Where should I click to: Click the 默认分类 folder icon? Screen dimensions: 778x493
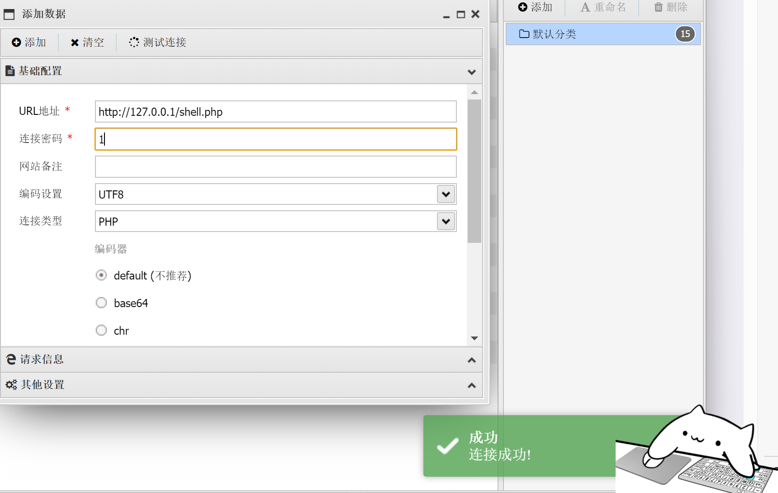point(524,34)
